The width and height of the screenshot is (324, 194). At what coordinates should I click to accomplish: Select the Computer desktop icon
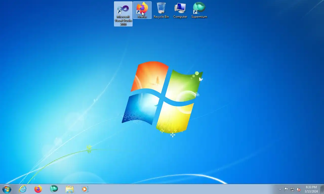tap(180, 10)
